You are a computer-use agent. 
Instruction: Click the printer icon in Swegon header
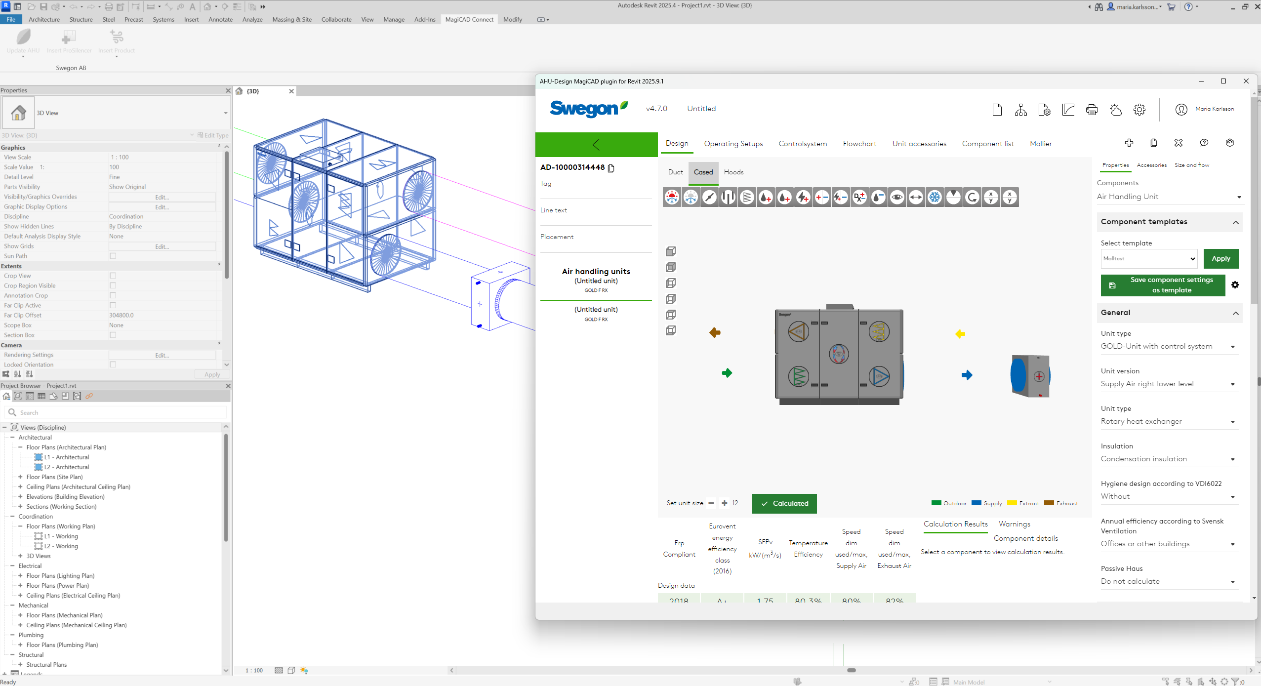(x=1092, y=110)
